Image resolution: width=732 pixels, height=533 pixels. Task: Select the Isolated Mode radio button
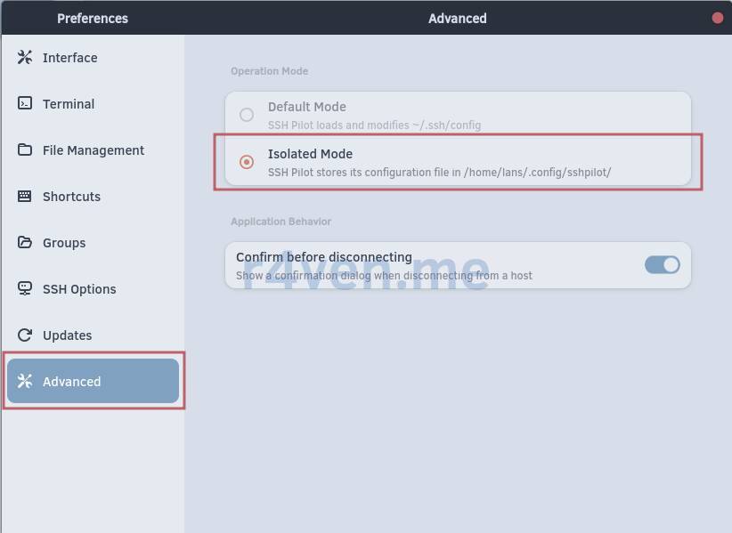click(x=247, y=162)
